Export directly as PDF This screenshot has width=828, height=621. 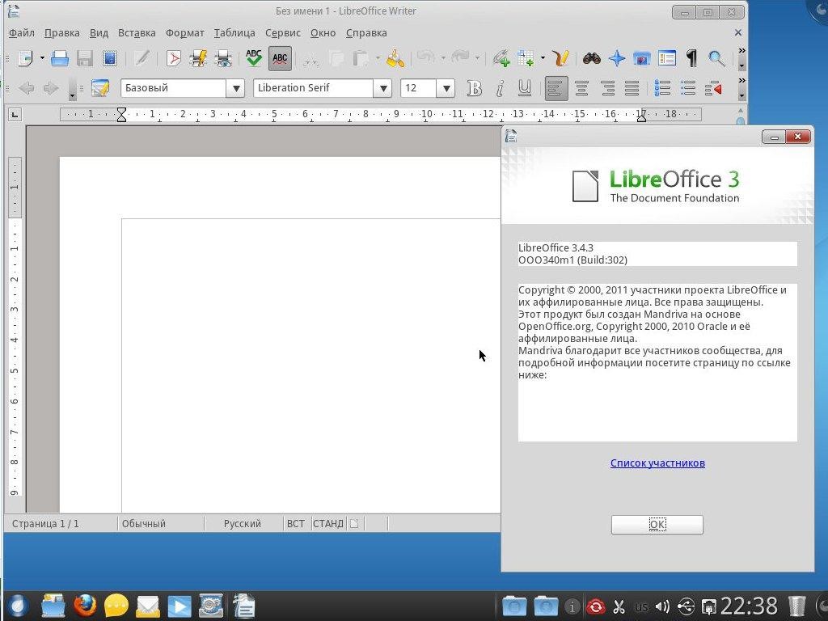173,58
